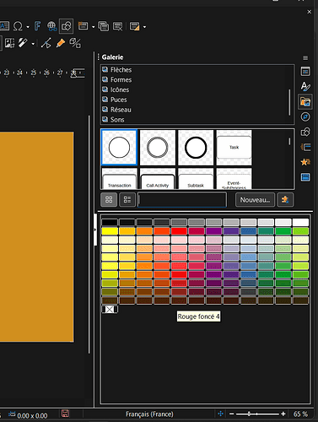Screen dimensions: 318x422
Task: Zoom out with minus button
Action: click(x=232, y=414)
